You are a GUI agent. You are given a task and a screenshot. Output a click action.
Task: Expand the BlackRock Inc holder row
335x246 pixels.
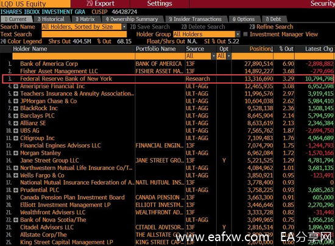[16, 108]
